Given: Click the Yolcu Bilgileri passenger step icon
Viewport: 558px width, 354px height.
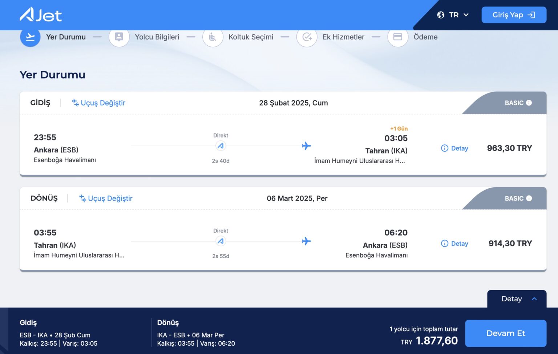Looking at the screenshot, I should (x=119, y=37).
